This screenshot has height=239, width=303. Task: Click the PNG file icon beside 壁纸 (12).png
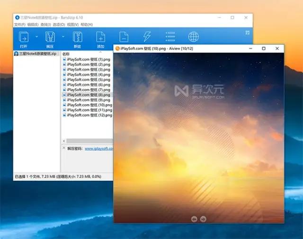[x=64, y=115]
